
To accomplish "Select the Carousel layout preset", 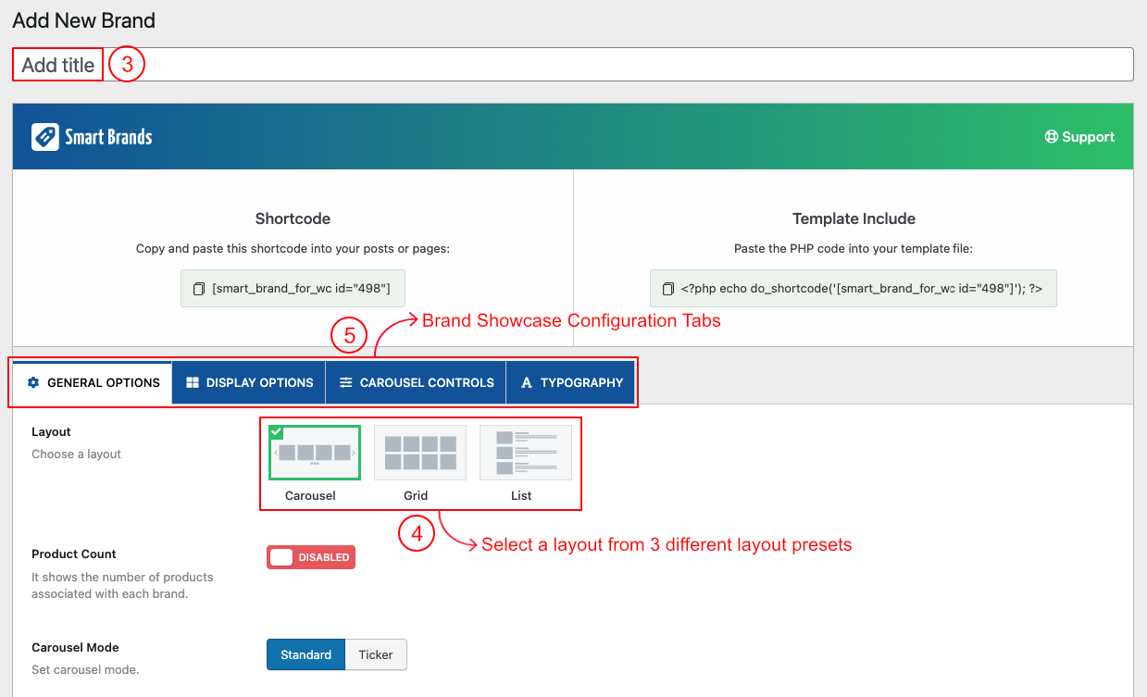I will click(x=315, y=453).
